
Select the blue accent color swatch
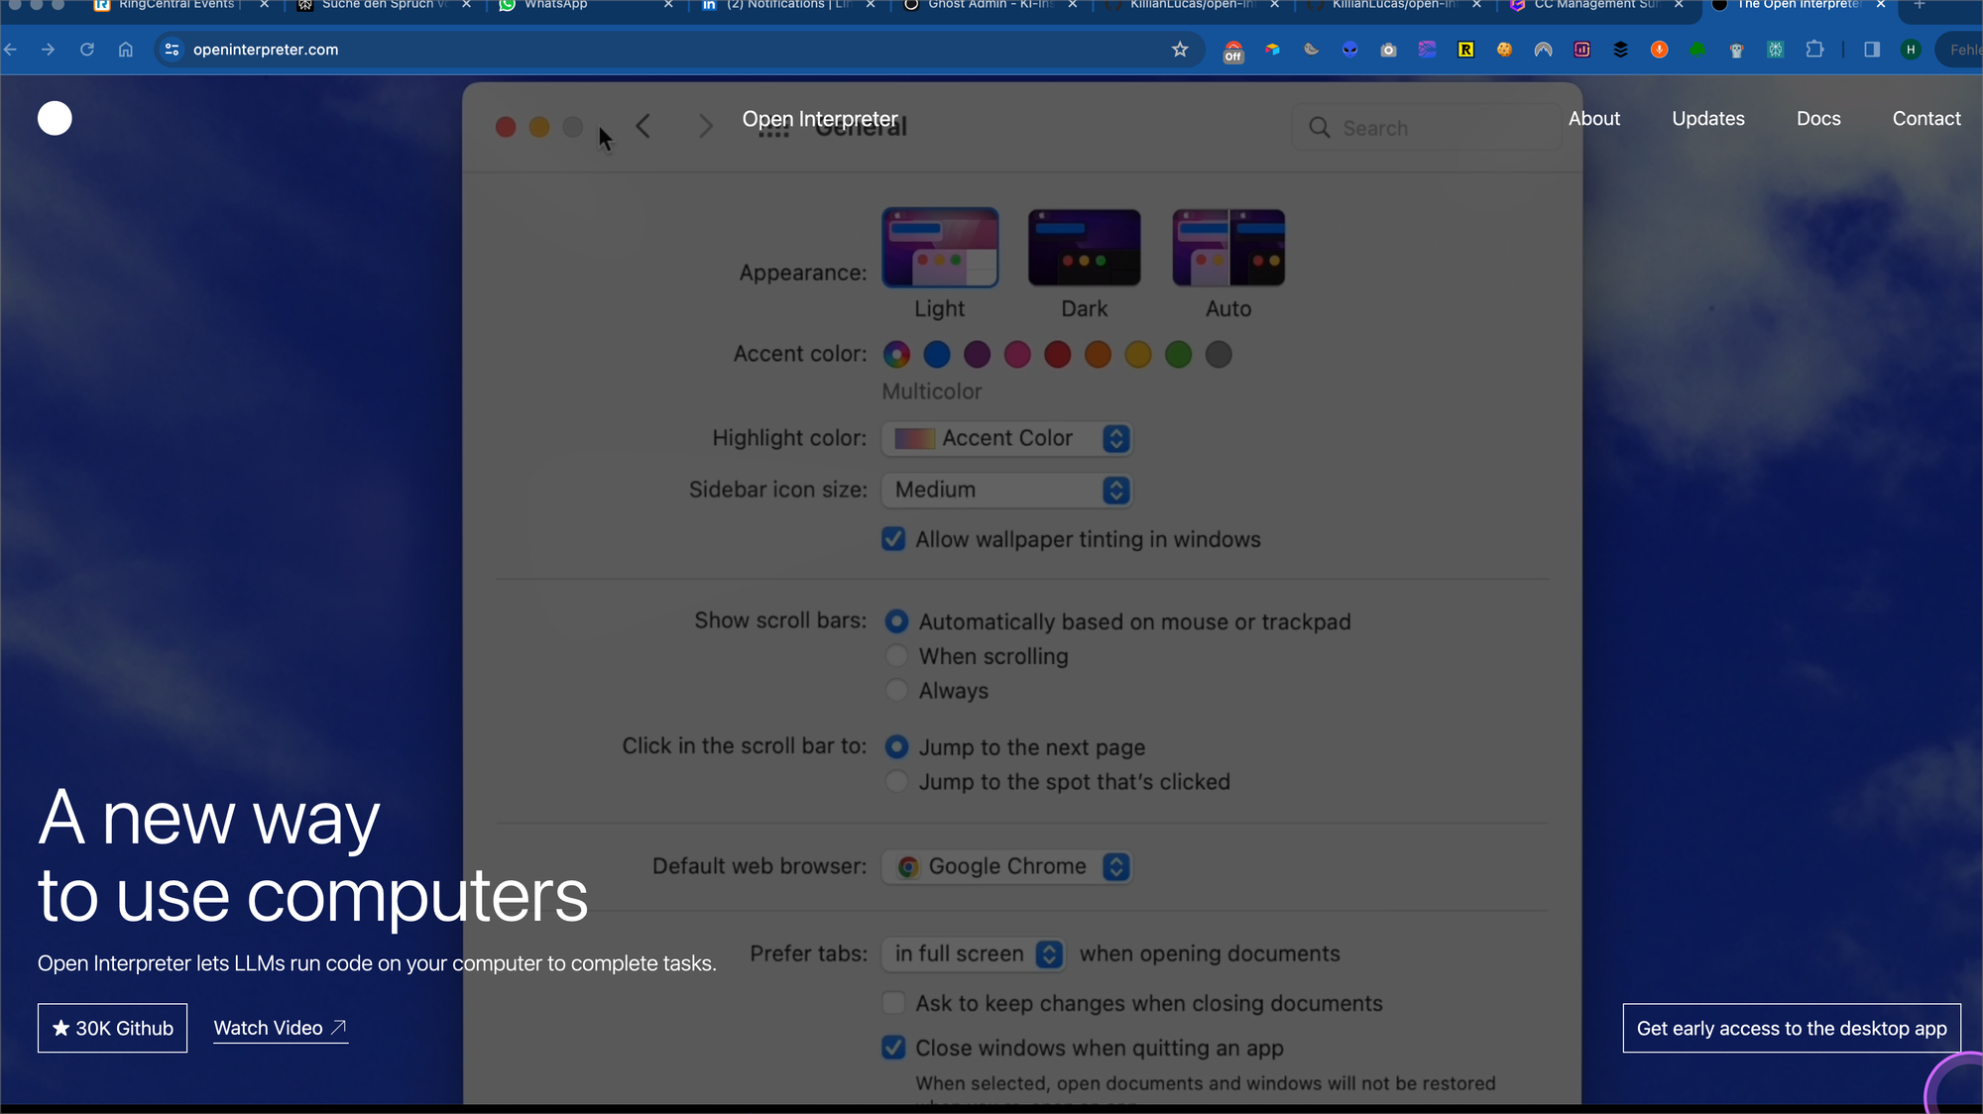pyautogui.click(x=937, y=354)
